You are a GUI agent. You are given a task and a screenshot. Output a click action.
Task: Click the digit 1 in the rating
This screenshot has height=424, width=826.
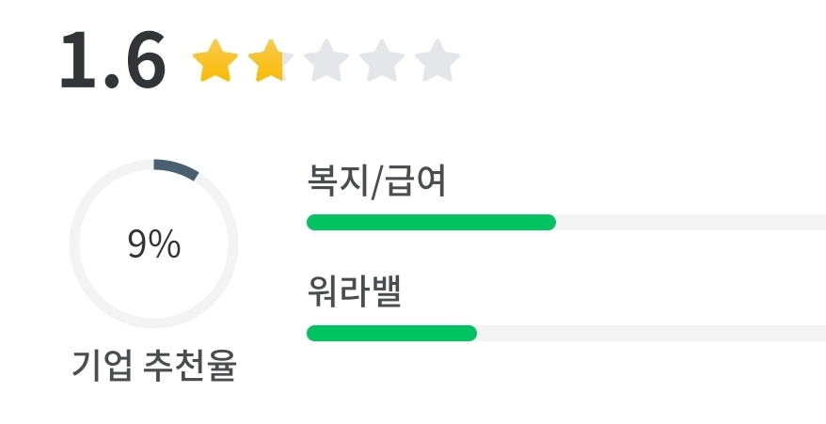(x=78, y=62)
